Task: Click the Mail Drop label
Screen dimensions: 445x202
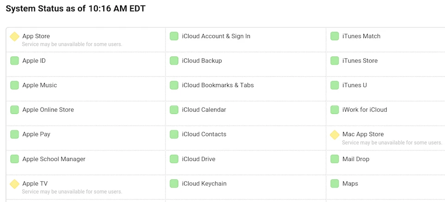Action: point(356,159)
